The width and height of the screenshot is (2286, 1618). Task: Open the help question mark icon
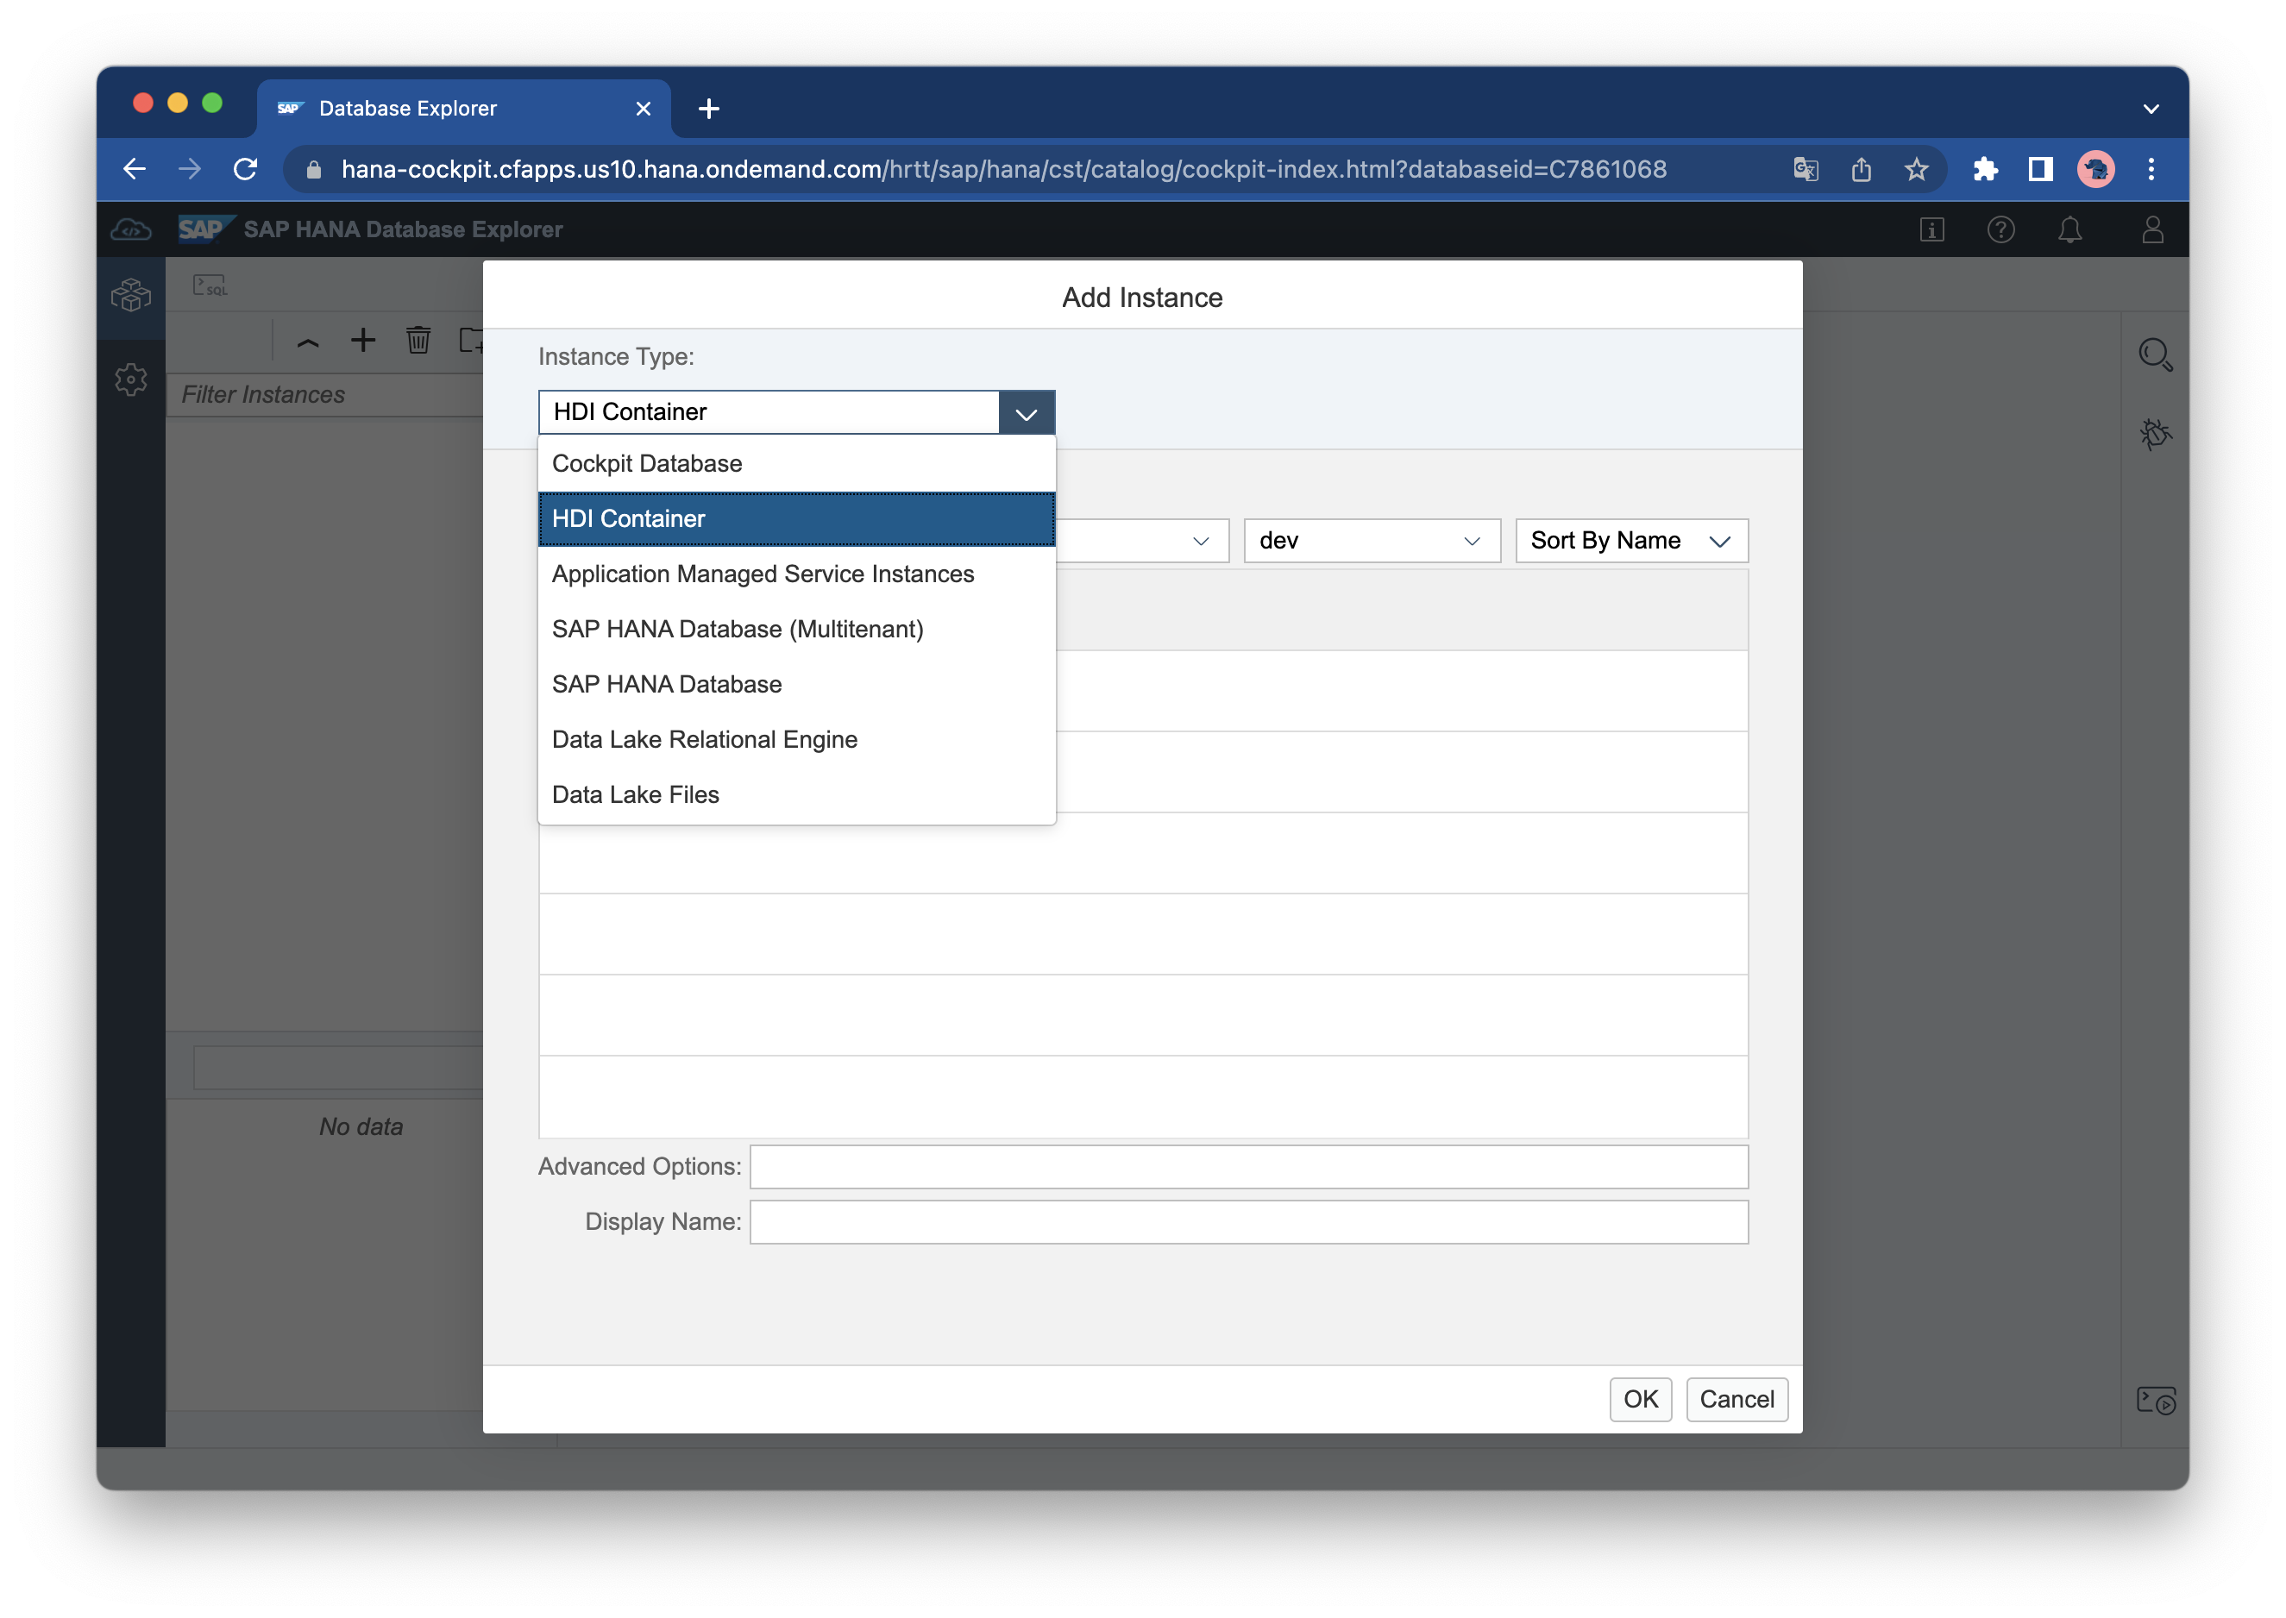[x=2000, y=230]
